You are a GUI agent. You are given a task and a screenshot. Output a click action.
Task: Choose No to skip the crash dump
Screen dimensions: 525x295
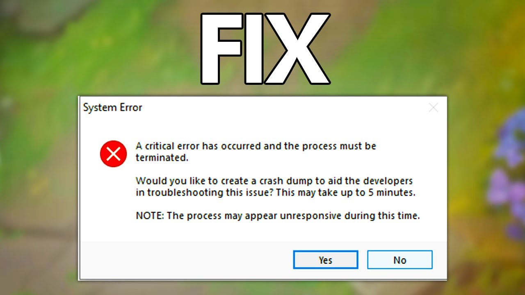tap(399, 260)
